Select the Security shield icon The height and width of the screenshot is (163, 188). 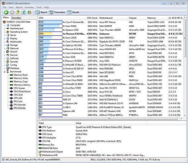[x=8, y=62]
